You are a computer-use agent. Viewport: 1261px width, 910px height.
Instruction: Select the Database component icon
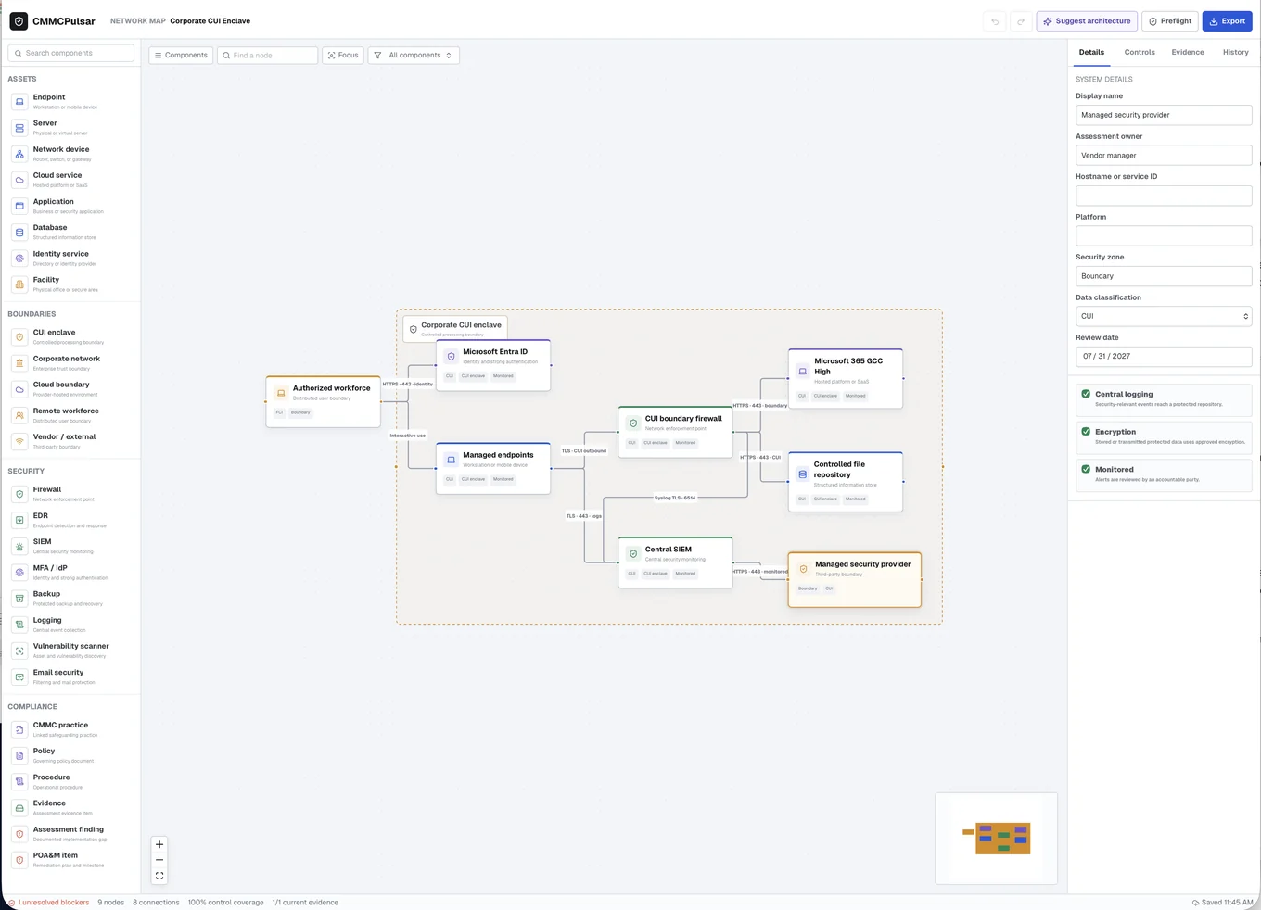(x=19, y=233)
